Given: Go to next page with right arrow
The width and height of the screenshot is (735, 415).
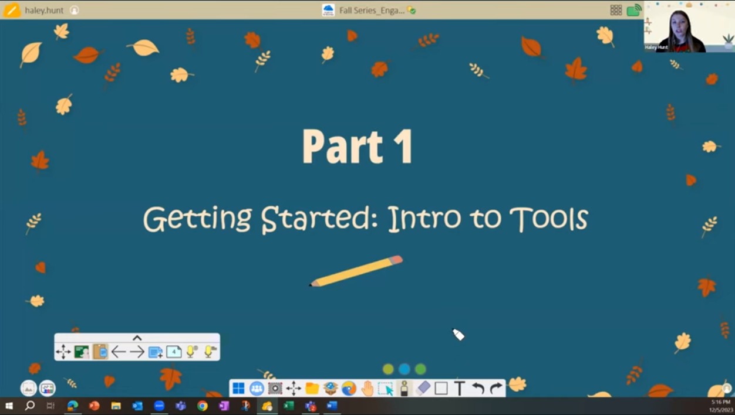Looking at the screenshot, I should click(x=137, y=352).
